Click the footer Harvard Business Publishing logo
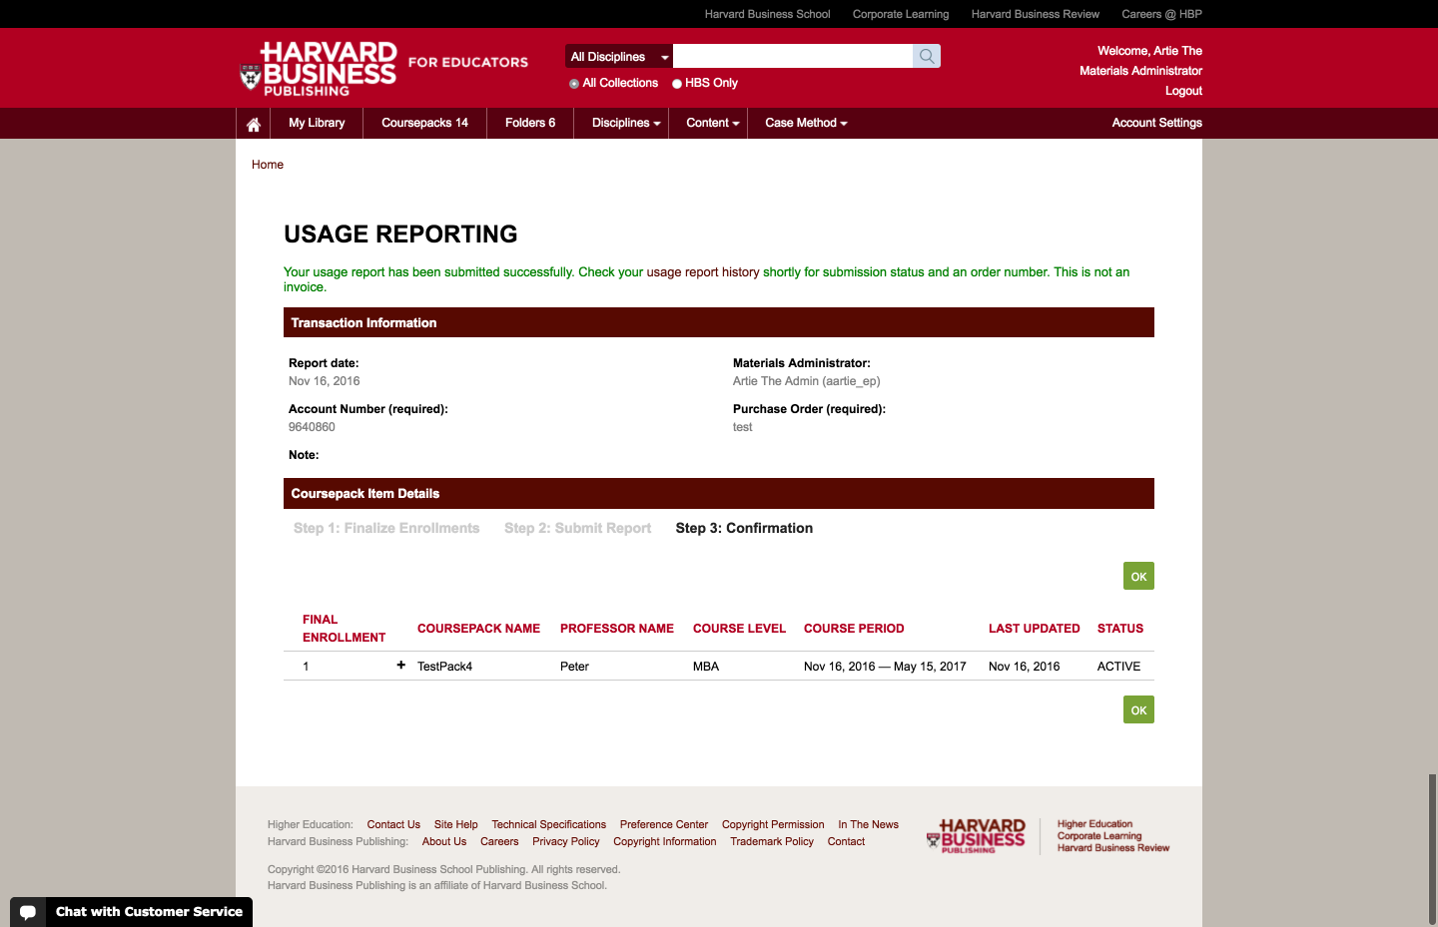 point(977,836)
